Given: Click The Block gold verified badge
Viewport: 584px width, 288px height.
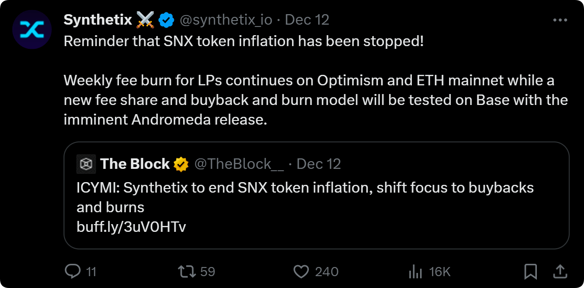Looking at the screenshot, I should tap(181, 164).
